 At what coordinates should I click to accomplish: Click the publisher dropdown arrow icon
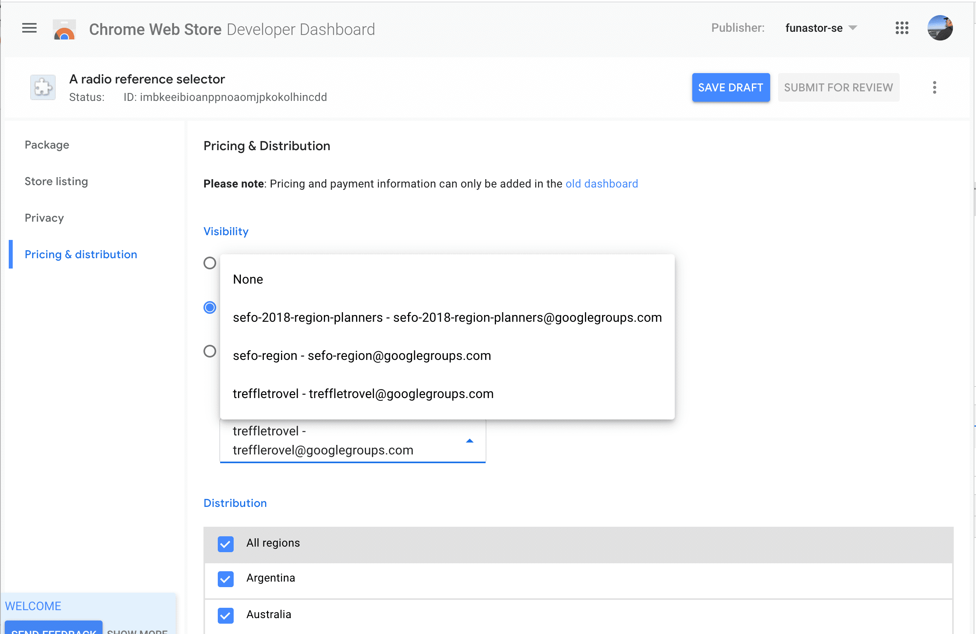[854, 29]
